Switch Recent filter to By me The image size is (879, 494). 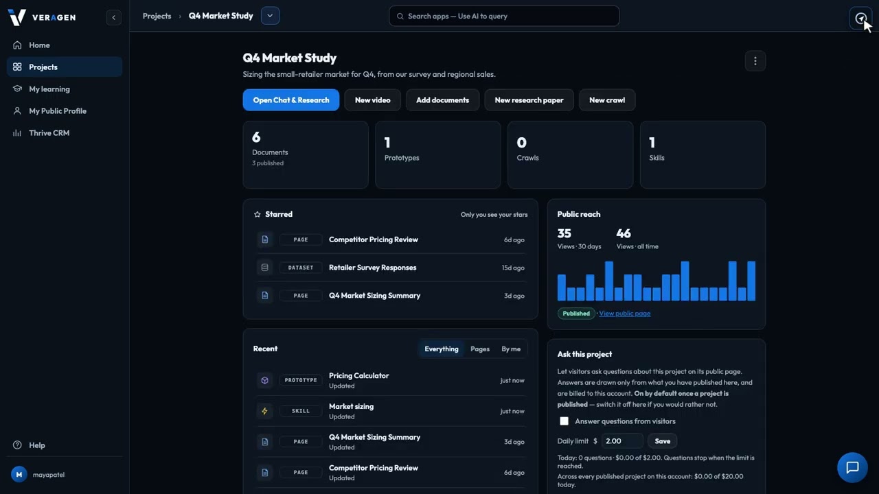pos(511,349)
